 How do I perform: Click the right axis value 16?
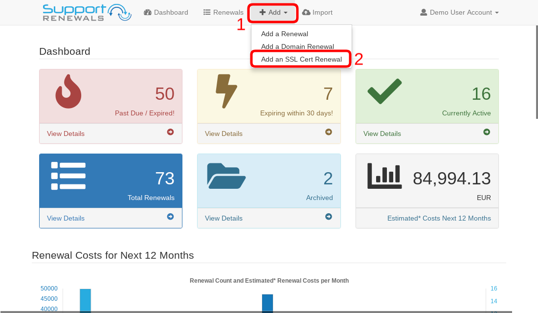click(494, 289)
